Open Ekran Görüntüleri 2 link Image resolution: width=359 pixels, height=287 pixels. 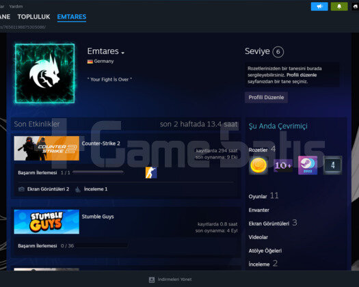pyautogui.click(x=48, y=189)
